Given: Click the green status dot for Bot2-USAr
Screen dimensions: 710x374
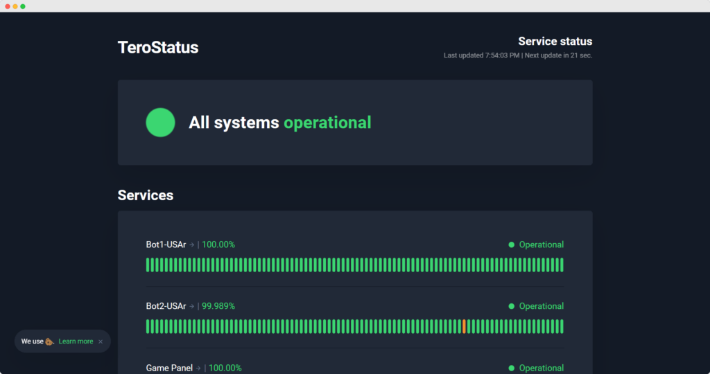Looking at the screenshot, I should pos(512,306).
